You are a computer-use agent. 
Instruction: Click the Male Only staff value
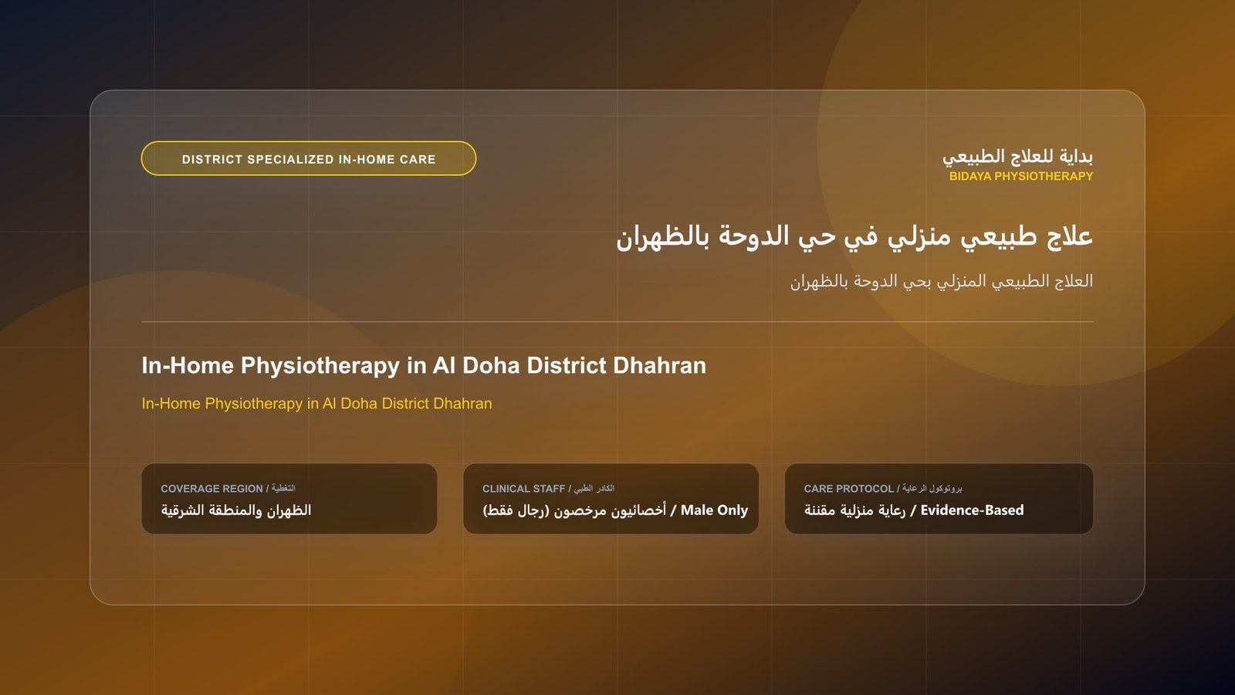(615, 510)
